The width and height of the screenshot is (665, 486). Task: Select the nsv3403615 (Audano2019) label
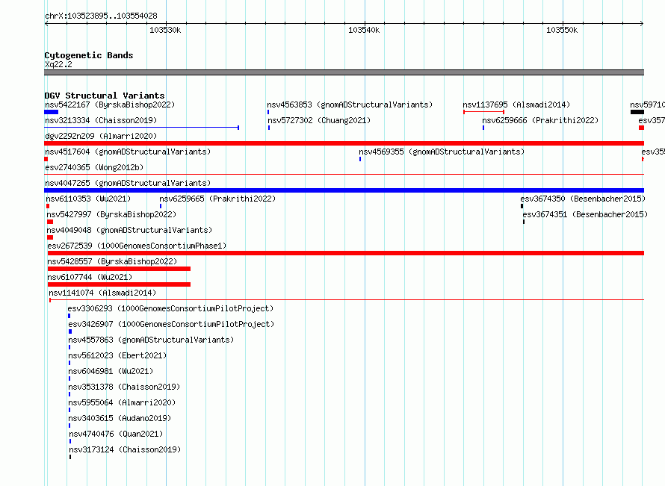120,418
